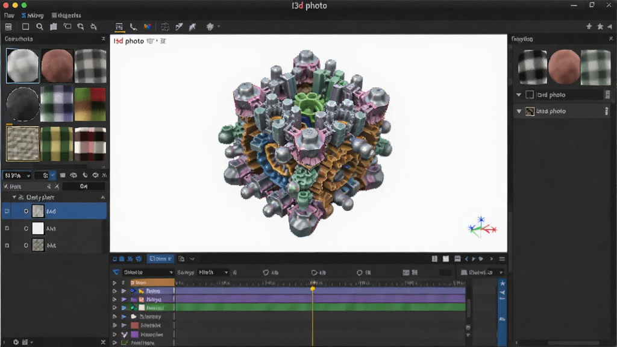Screen dimensions: 617x347
Task: Click the phone-shaped icon in top toolbar
Action: (133, 27)
